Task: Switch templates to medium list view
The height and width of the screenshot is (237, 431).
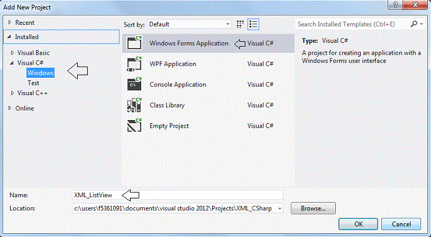Action: 253,24
